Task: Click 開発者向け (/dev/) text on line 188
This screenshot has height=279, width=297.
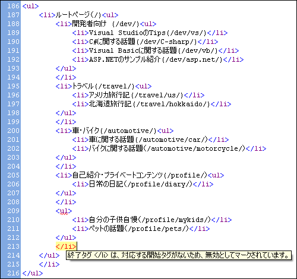Action: tap(106, 24)
